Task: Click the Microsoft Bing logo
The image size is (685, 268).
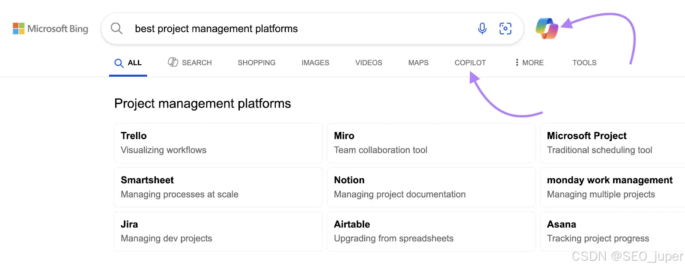Action: pos(51,29)
